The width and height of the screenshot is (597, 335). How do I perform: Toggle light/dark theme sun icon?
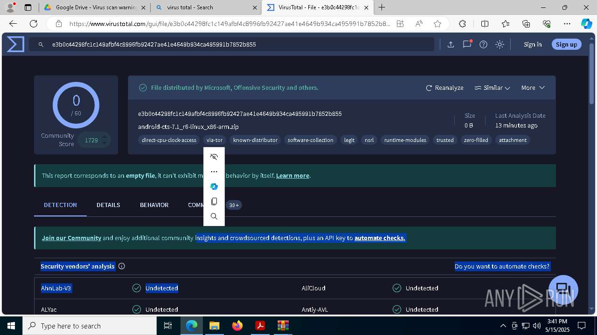(500, 44)
